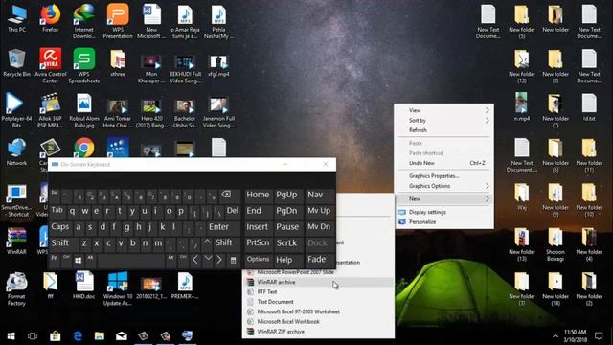This screenshot has width=613, height=345.
Task: Launch Edge browser from the taskbar
Action: [x=78, y=336]
